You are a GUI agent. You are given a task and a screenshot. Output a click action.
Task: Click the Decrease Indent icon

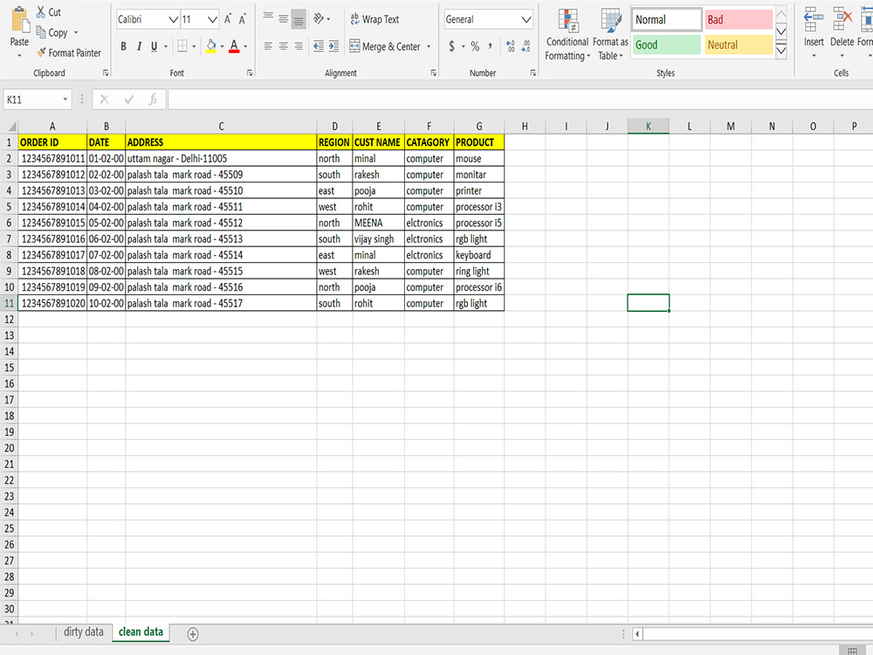(319, 45)
